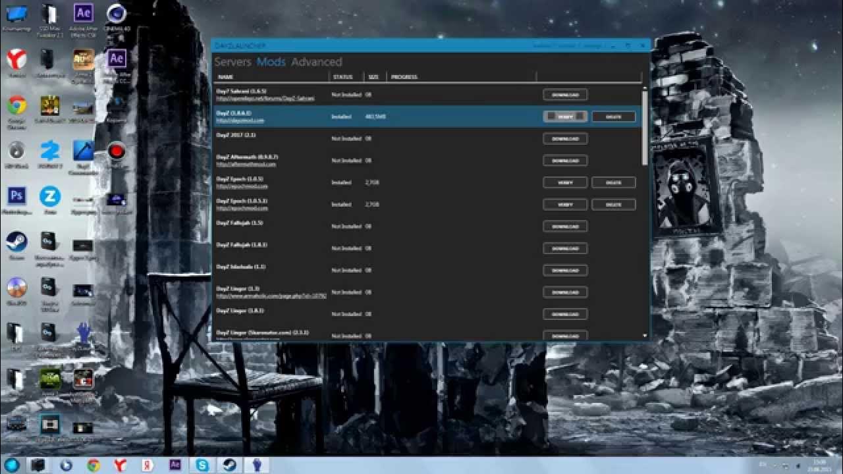Click the mod list scroll-up arrow

[645, 86]
